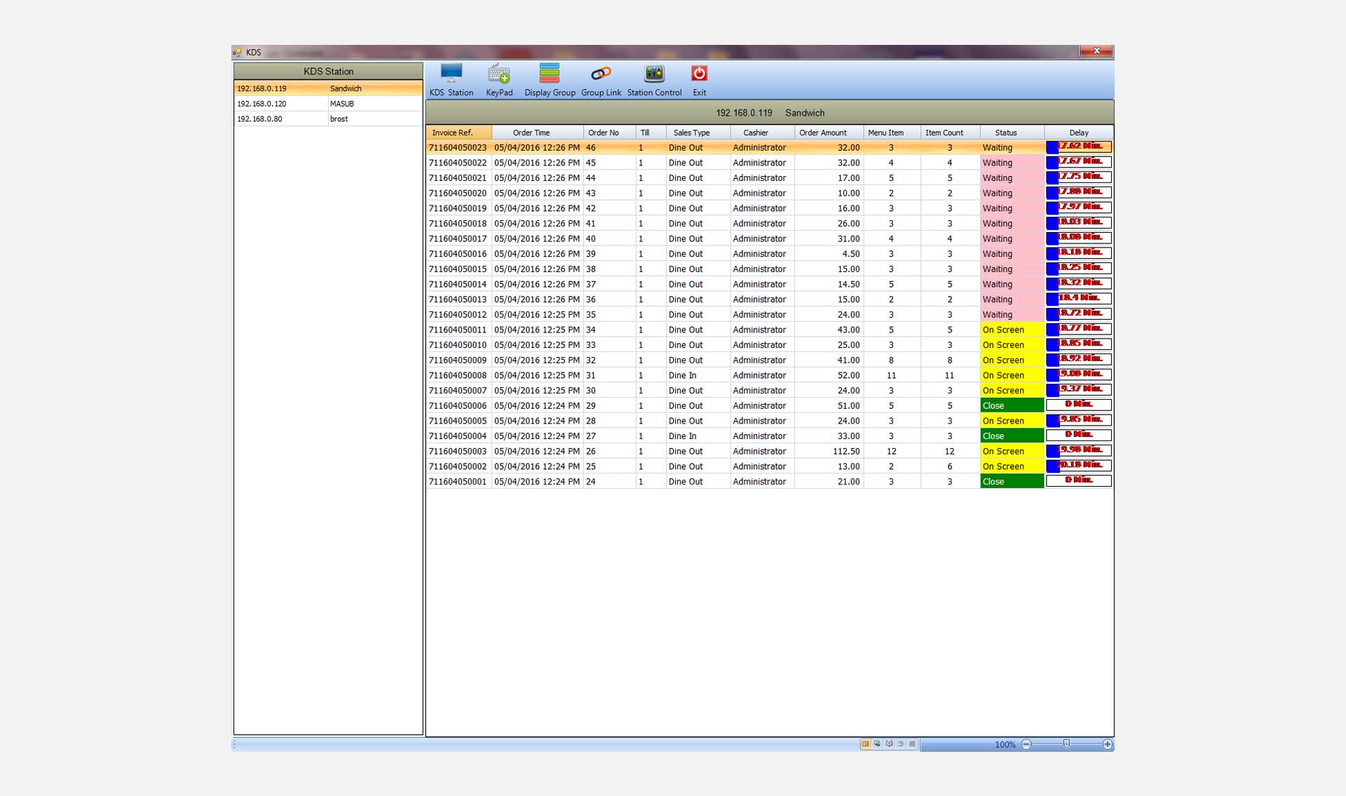Click the Order Amount column header
The width and height of the screenshot is (1346, 796).
click(829, 133)
